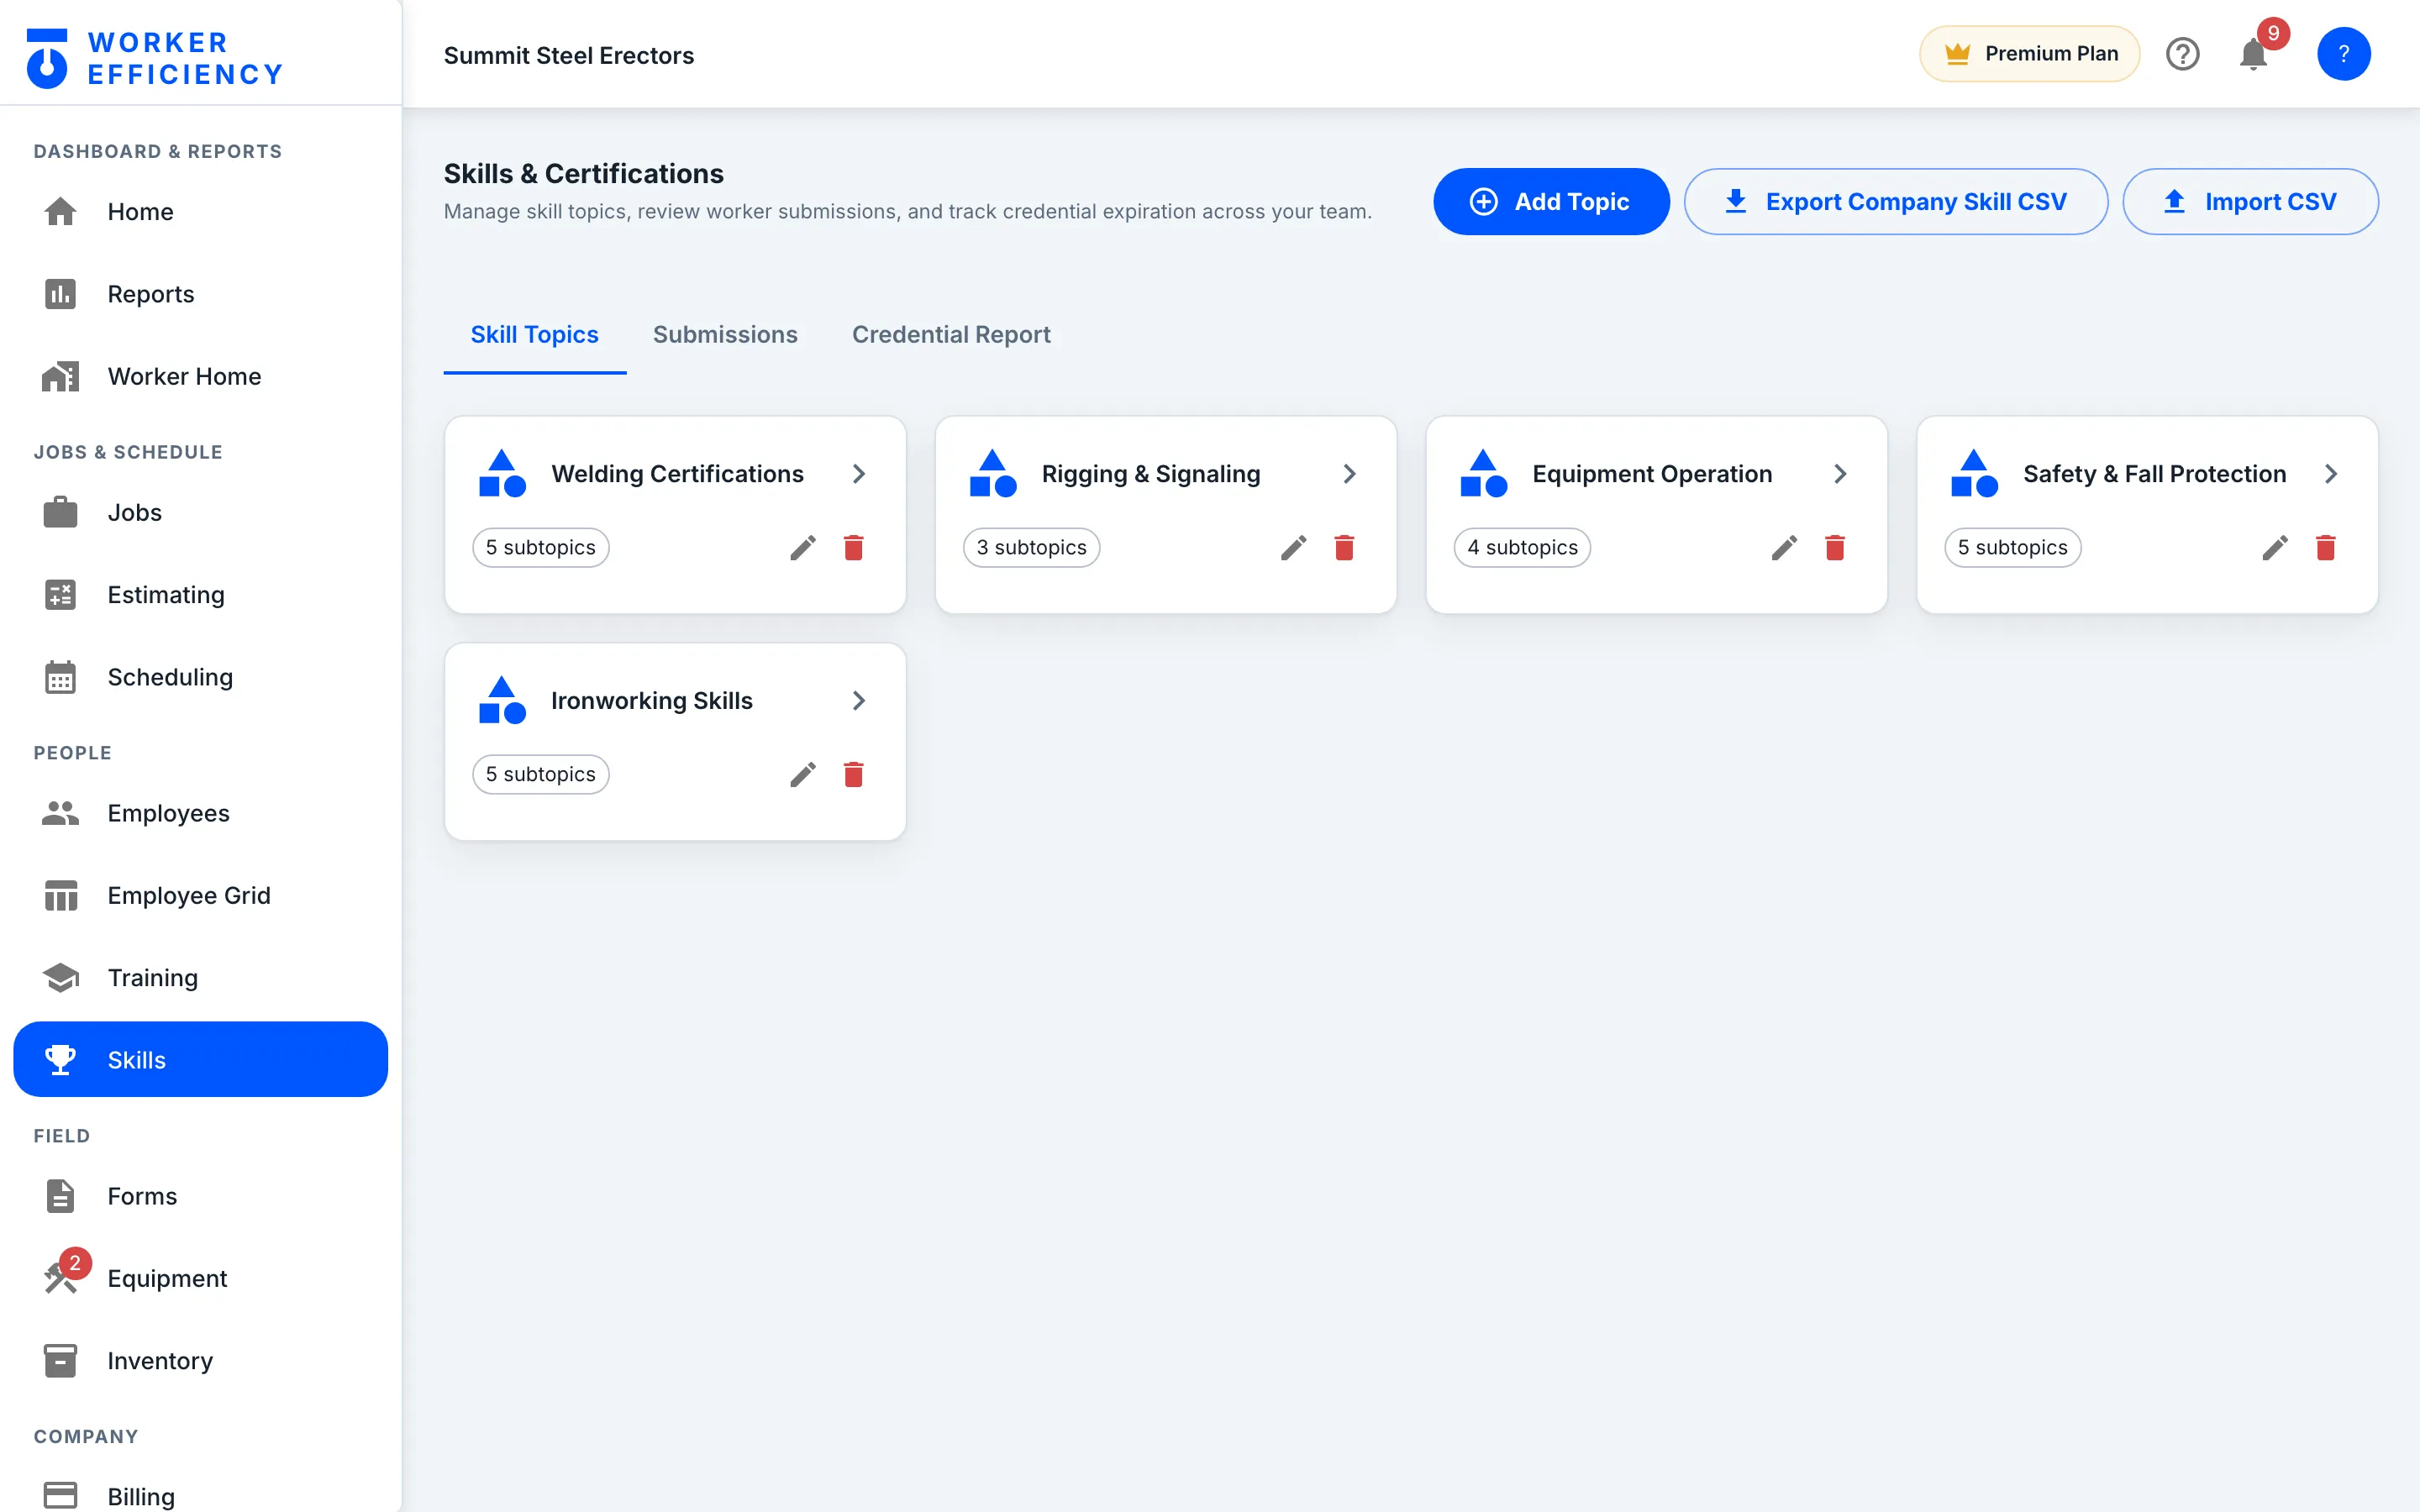Delete the Rigging & Signaling topic
The width and height of the screenshot is (2420, 1512).
pyautogui.click(x=1344, y=548)
